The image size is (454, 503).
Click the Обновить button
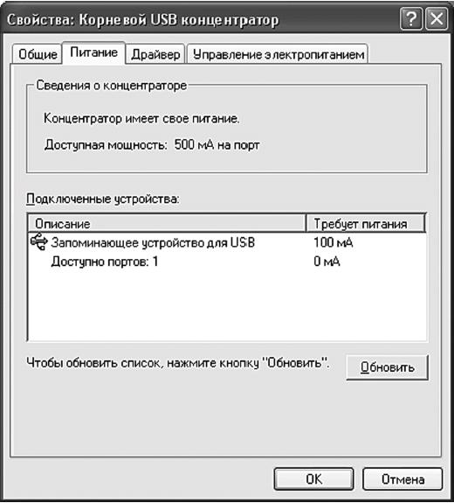387,367
